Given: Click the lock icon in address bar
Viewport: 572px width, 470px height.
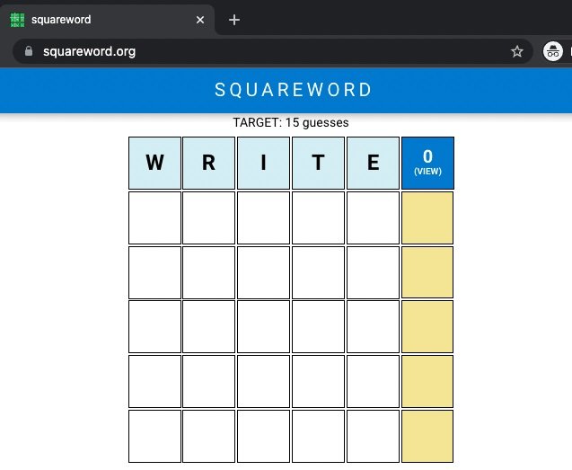Looking at the screenshot, I should tap(29, 51).
